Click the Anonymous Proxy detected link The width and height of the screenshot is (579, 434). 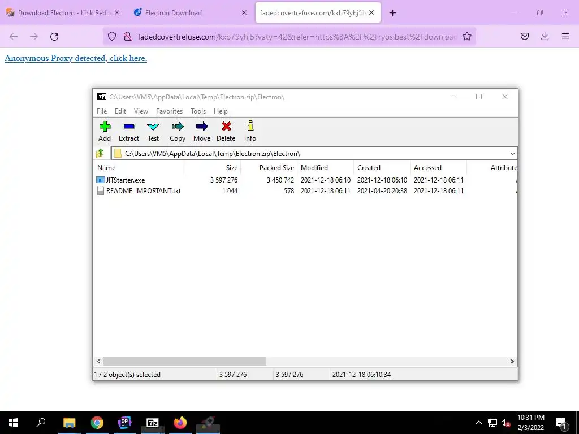point(76,58)
